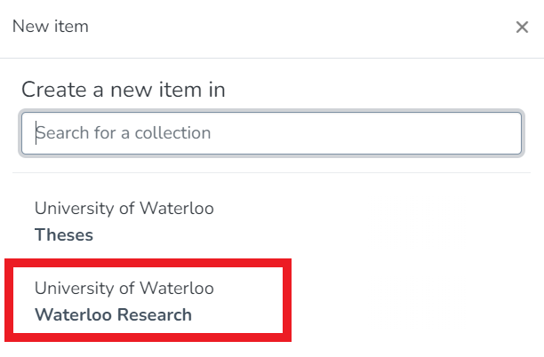
Task: Select the Theses entry below the search box
Action: [124, 222]
